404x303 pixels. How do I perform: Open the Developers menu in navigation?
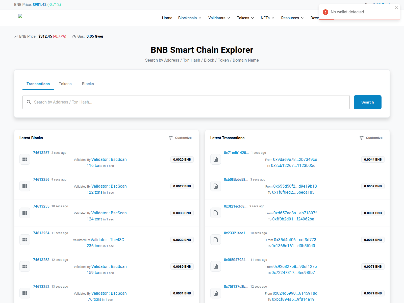[315, 18]
